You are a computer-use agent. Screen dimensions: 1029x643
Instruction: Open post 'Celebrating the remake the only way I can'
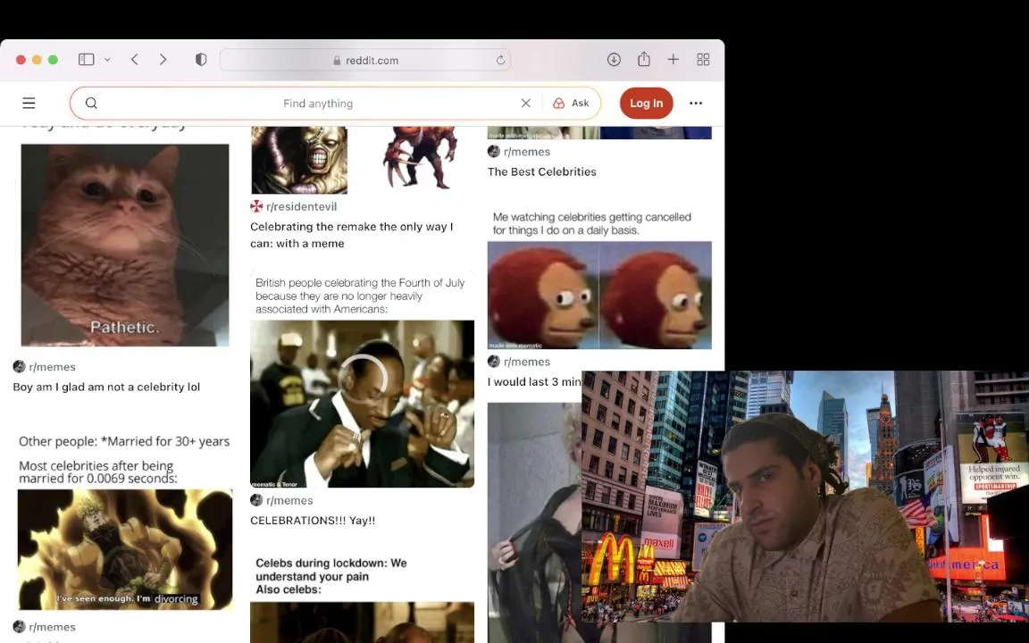pos(352,235)
